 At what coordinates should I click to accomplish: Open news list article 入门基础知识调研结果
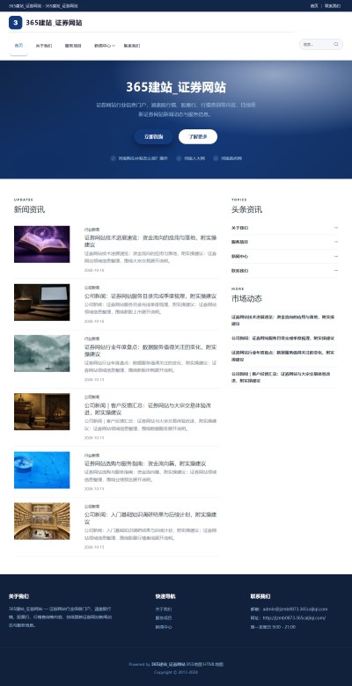pos(150,518)
